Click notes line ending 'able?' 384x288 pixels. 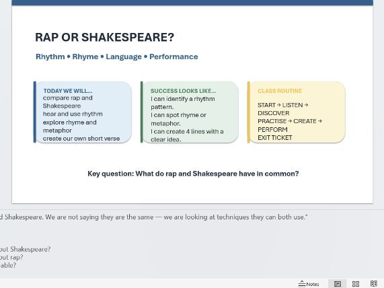pyautogui.click(x=8, y=265)
